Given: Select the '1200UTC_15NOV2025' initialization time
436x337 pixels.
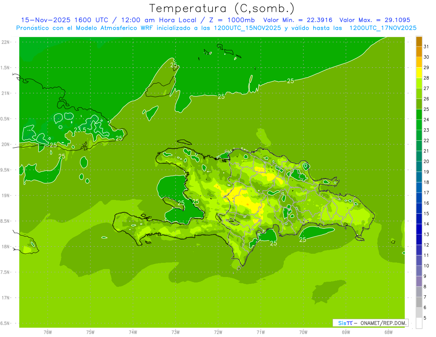Looking at the screenshot, I should pos(247,28).
